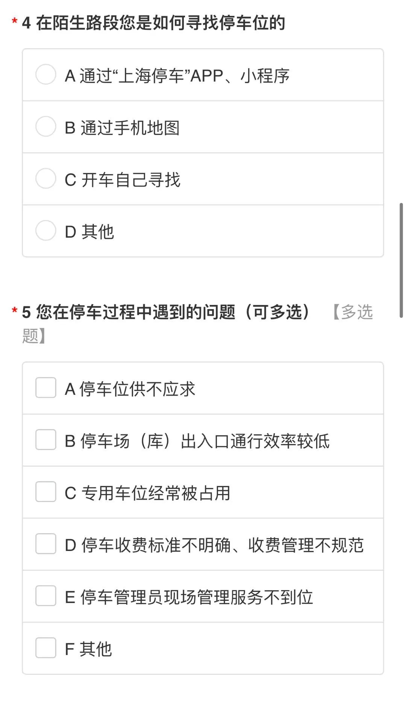The image size is (406, 705).
Task: Click option label C 开车自己寻找
Action: click(x=123, y=180)
